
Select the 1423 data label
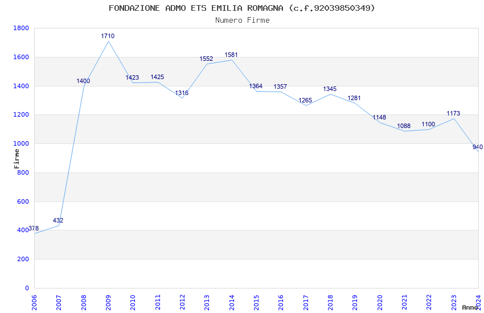pos(132,78)
